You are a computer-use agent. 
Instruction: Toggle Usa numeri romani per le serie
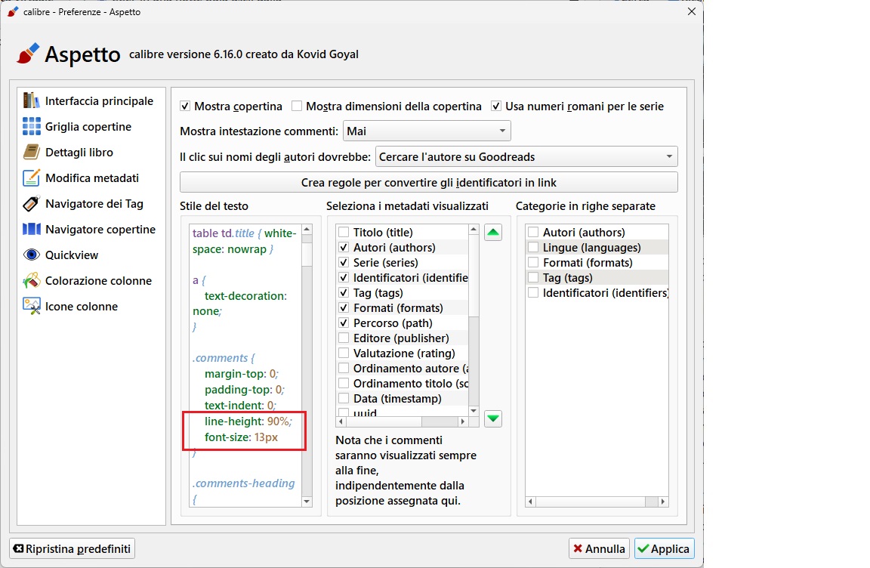pyautogui.click(x=496, y=106)
